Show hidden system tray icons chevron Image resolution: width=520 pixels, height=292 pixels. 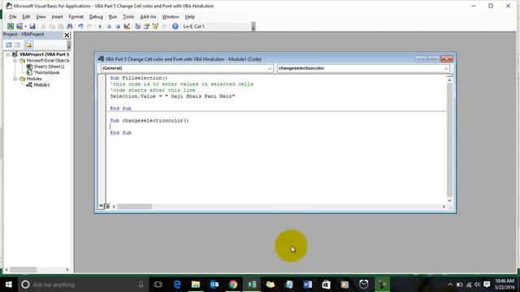450,285
